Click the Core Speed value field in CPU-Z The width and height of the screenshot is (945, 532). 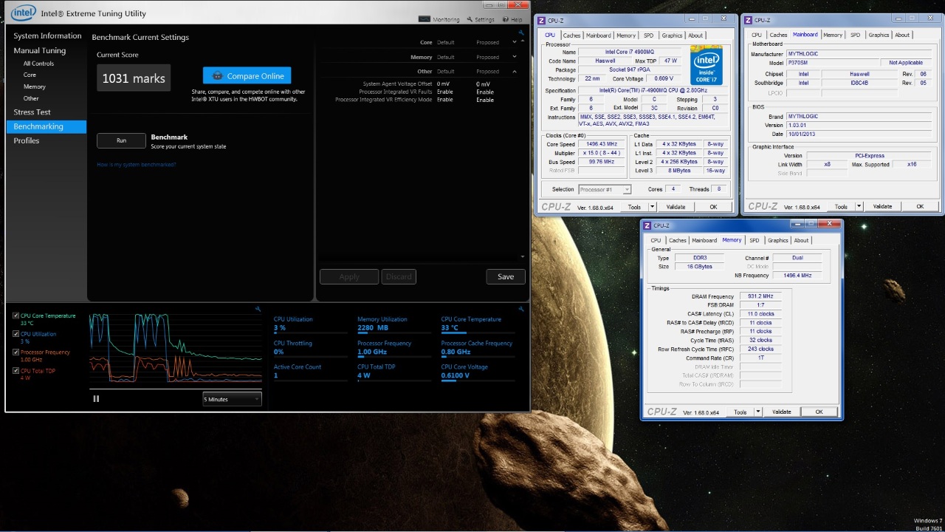coord(602,144)
